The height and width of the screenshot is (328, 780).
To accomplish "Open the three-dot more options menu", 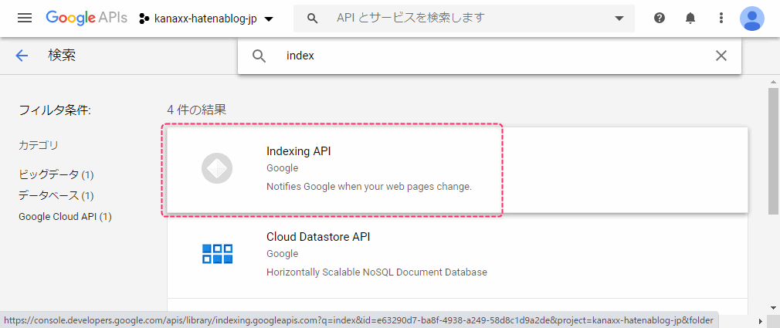I will pos(721,19).
